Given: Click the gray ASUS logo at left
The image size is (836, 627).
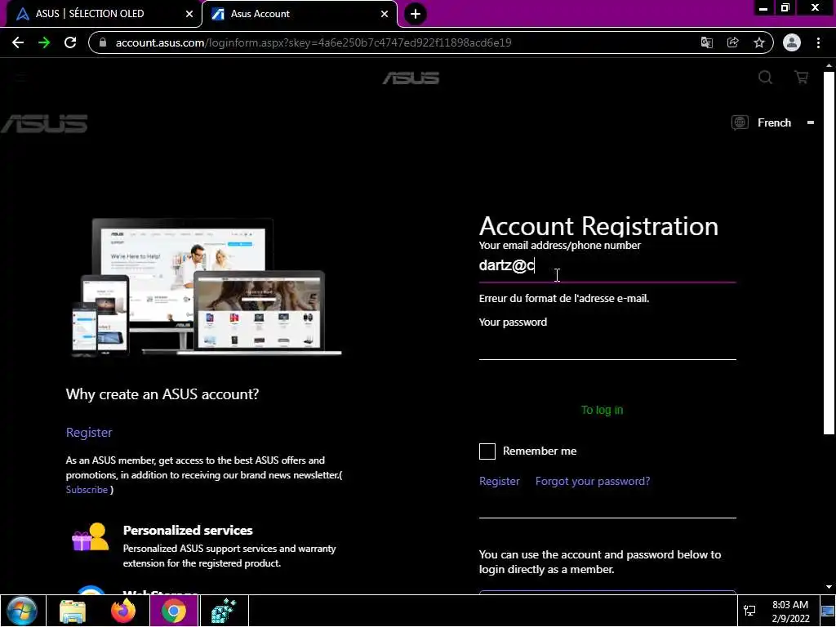Looking at the screenshot, I should [x=44, y=124].
